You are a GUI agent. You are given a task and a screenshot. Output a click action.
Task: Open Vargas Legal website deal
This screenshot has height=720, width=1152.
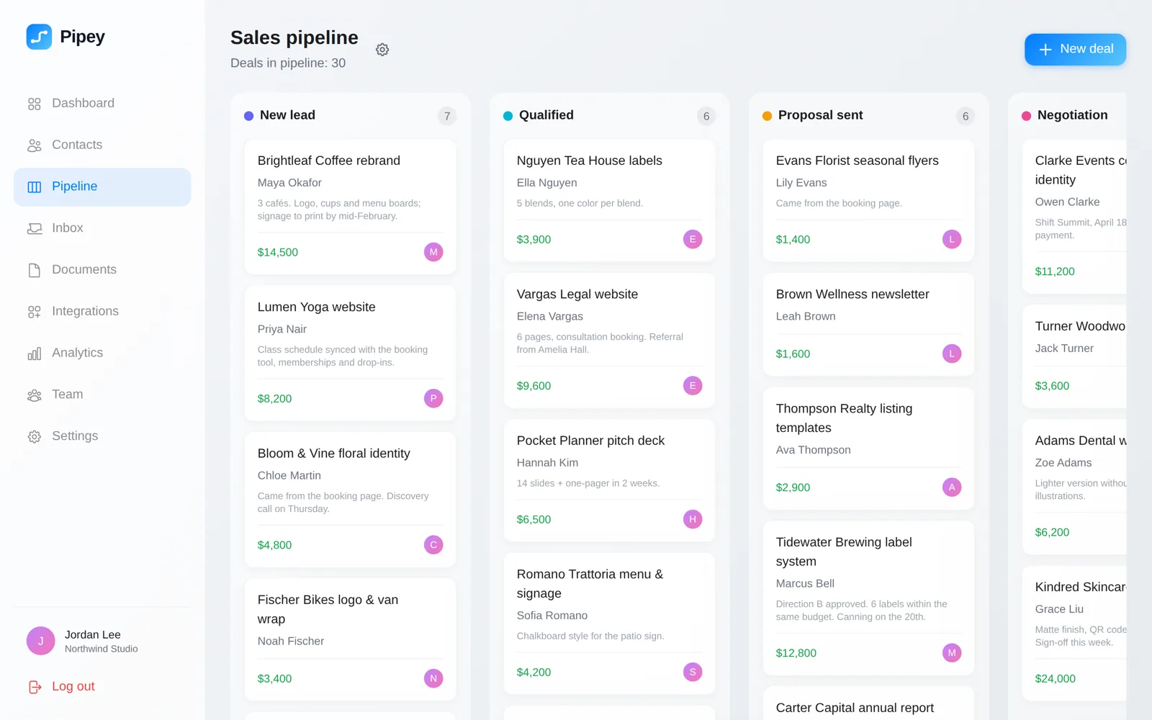tap(609, 341)
